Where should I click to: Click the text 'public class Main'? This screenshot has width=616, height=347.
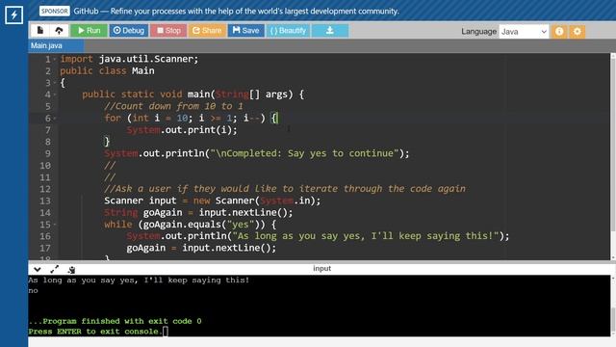pyautogui.click(x=107, y=70)
